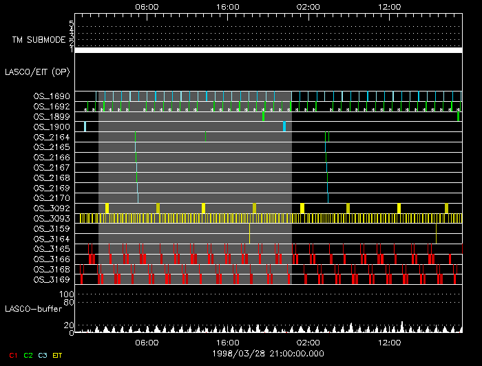Select the first yellow block in OS_3092 row

[107, 208]
